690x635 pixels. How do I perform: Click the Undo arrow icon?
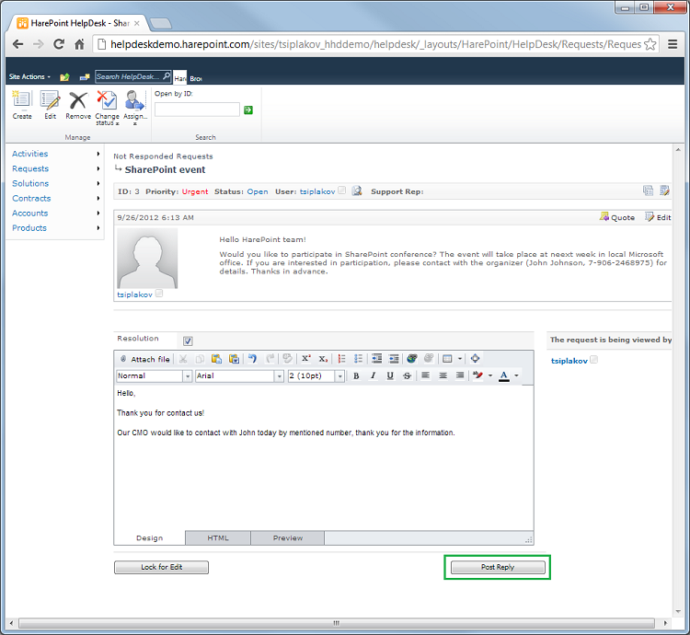[x=252, y=359]
